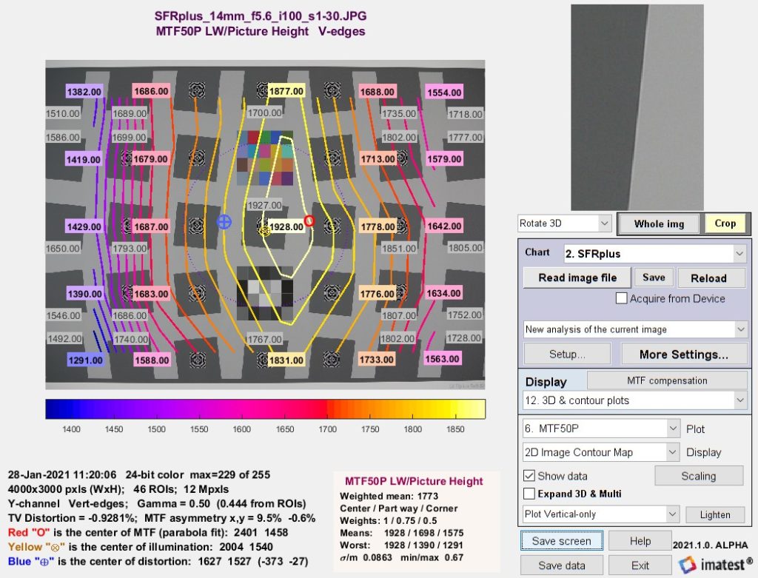Click the blue "⊕" distortion center marker
This screenshot has width=758, height=578.
point(224,221)
